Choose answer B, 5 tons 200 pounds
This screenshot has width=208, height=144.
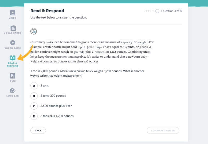(34, 96)
